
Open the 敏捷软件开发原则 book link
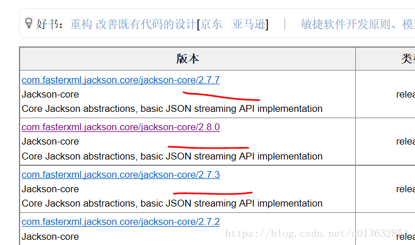pyautogui.click(x=358, y=24)
